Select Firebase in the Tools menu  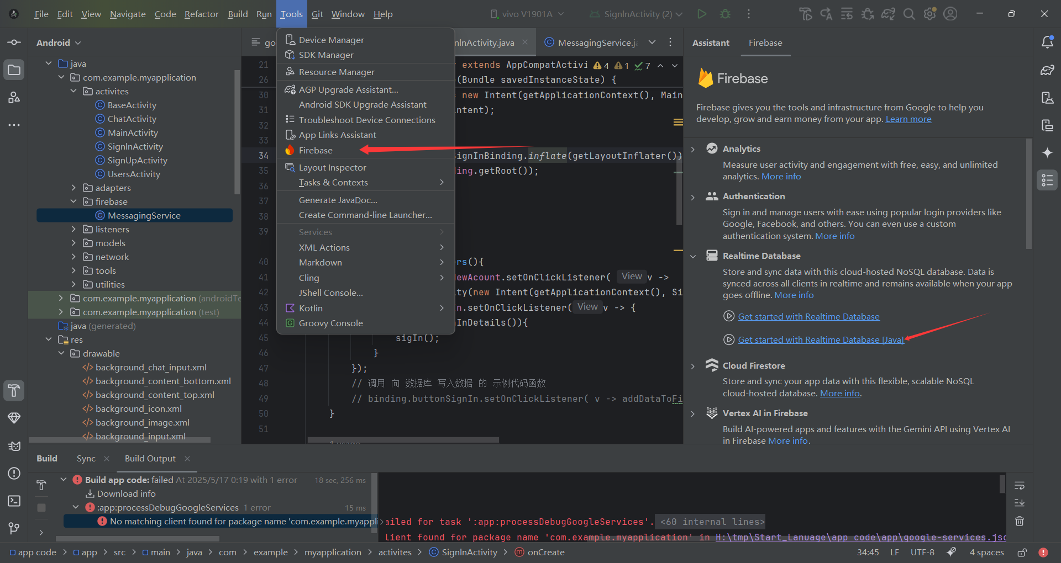365,150
